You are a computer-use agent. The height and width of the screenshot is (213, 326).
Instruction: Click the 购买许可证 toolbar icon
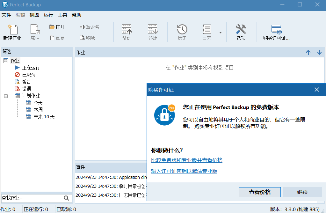pyautogui.click(x=276, y=32)
